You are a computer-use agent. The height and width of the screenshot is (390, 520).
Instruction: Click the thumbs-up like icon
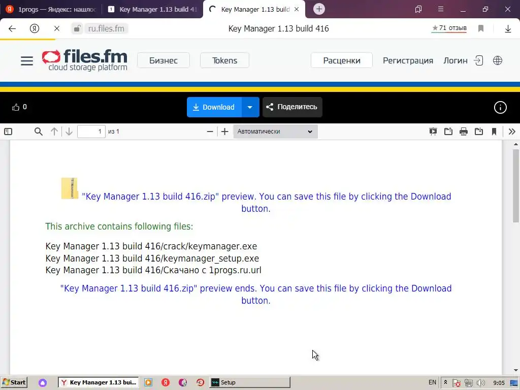click(16, 107)
